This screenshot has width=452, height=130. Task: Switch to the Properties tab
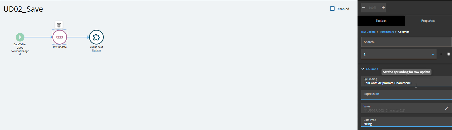[x=428, y=21]
